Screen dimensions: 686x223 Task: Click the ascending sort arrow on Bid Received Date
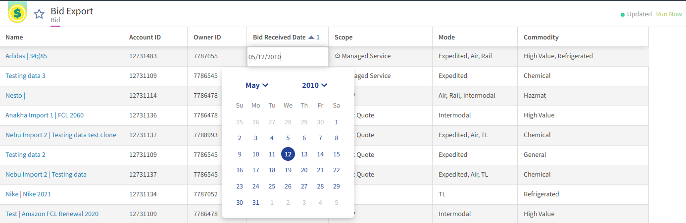click(x=311, y=37)
